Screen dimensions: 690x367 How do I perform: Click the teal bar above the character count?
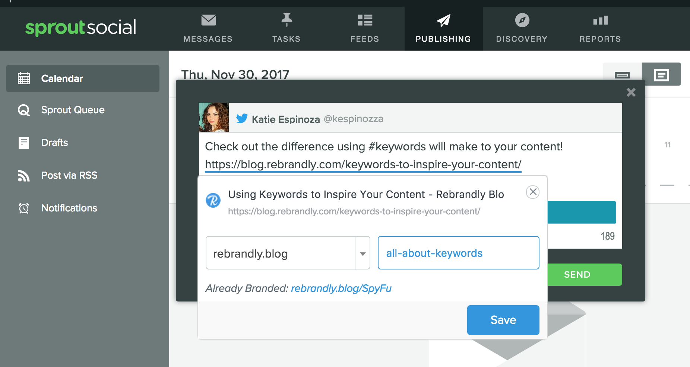pyautogui.click(x=582, y=212)
